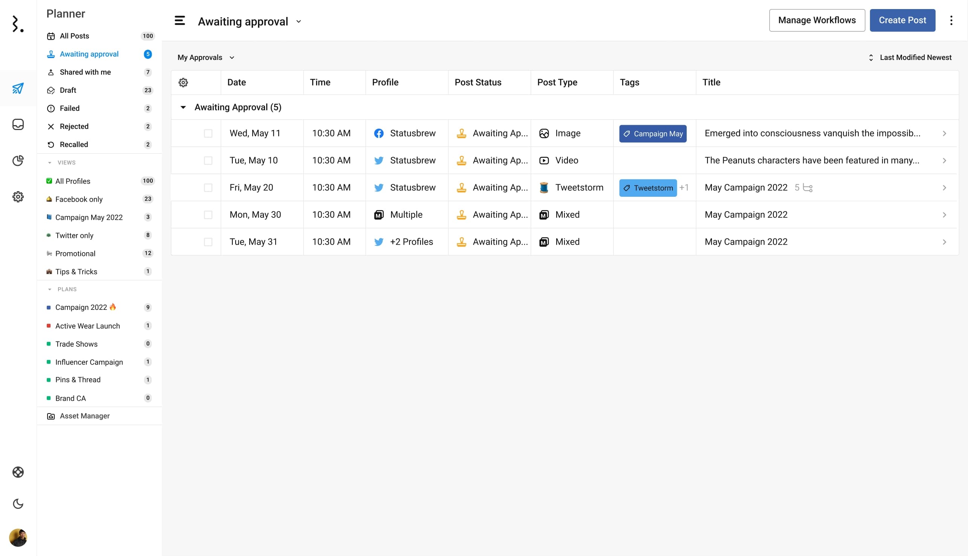Click the Recalled undo icon in sidebar
Screen dimensions: 968x556
[51, 145]
